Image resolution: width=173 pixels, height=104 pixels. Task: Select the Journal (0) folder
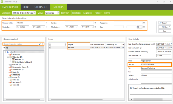click(16, 77)
